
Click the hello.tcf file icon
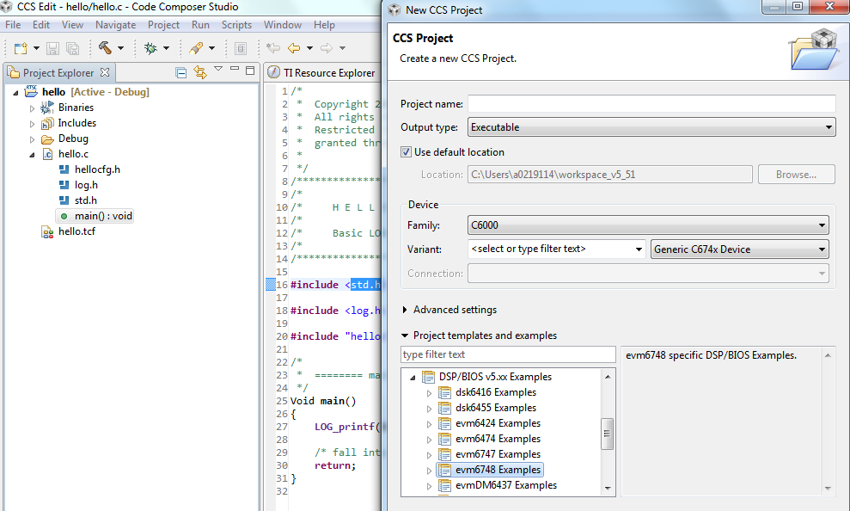(x=47, y=231)
